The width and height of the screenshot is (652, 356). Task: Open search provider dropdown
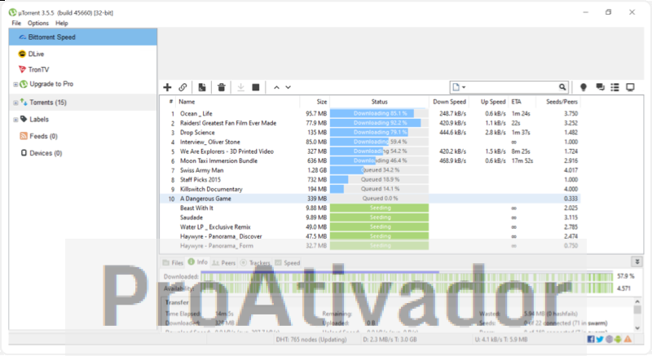459,87
